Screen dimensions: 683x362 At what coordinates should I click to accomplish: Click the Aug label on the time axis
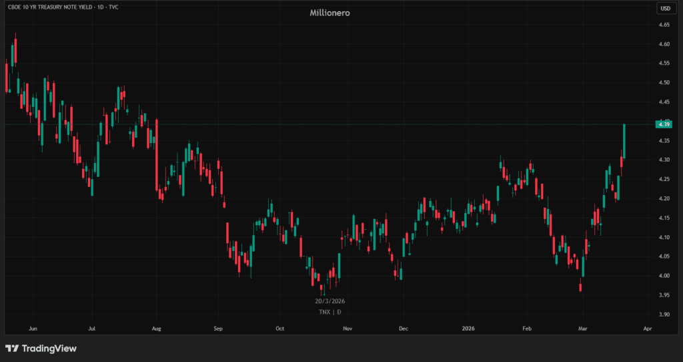(x=157, y=329)
